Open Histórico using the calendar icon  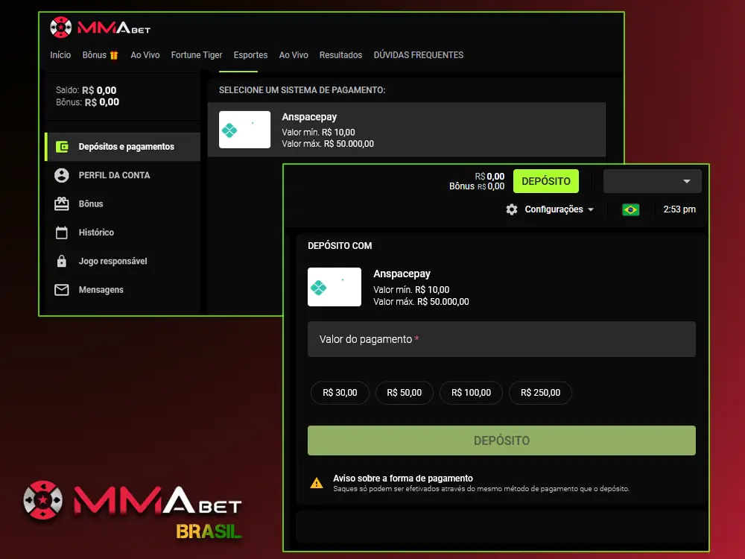[63, 233]
